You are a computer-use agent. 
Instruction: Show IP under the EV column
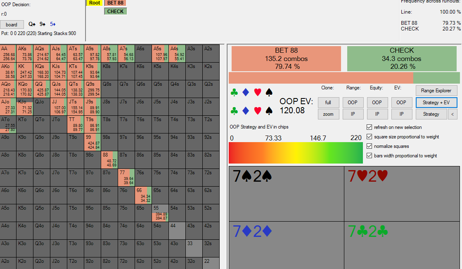[401, 114]
